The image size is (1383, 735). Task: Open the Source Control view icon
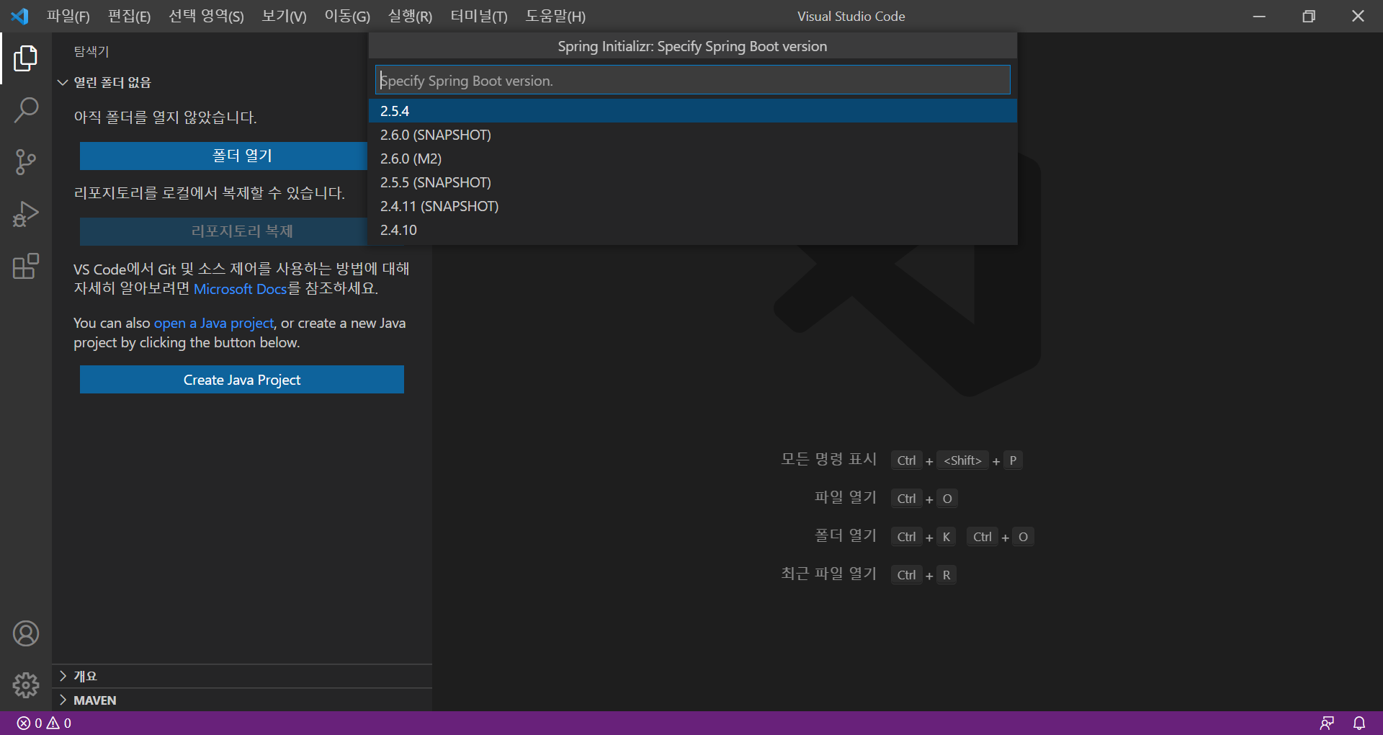[x=26, y=162]
